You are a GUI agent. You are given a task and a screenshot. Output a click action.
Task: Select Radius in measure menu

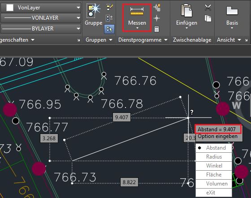click(214, 157)
